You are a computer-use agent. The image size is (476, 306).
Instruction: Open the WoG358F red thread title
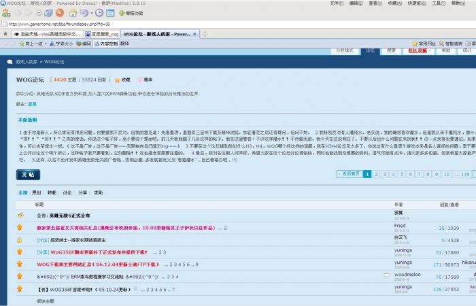coord(99,252)
